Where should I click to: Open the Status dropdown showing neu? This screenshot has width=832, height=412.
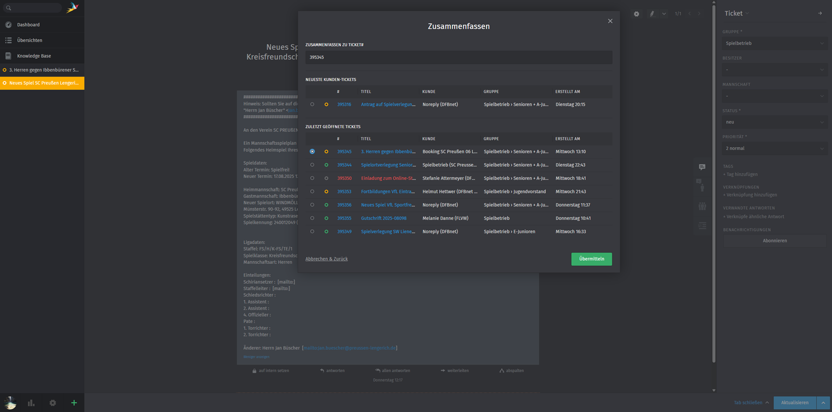point(774,122)
